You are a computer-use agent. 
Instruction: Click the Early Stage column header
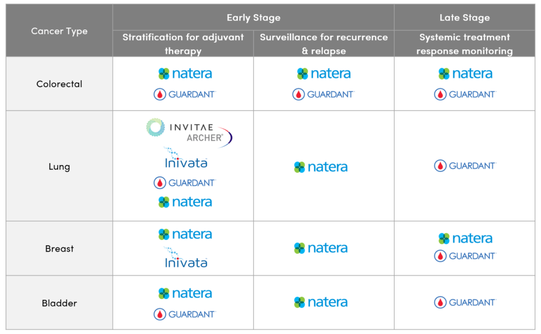(254, 17)
